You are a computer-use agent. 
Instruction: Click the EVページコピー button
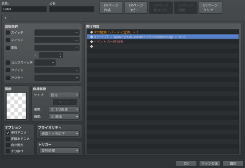click(x=136, y=8)
